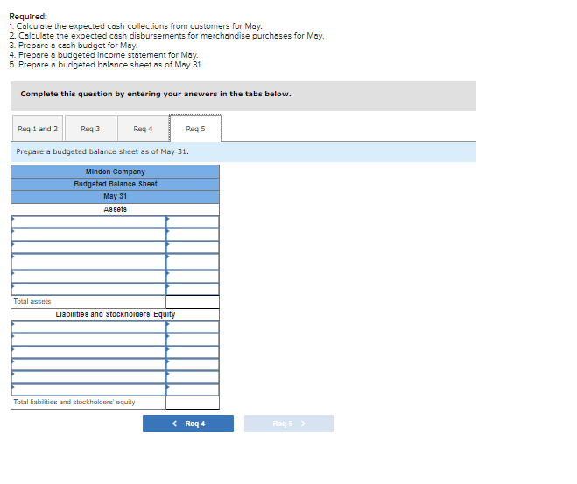The image size is (577, 484).
Task: Open the second liabilities name dropdown cell
Action: pos(88,340)
